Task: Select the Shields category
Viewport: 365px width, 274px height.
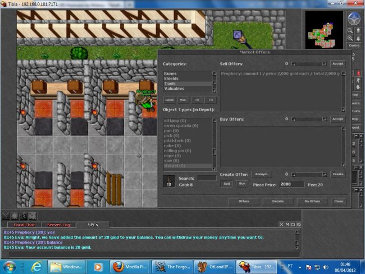Action: pos(188,79)
